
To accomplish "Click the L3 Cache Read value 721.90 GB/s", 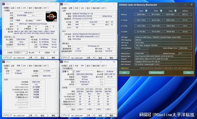I will (141, 32).
